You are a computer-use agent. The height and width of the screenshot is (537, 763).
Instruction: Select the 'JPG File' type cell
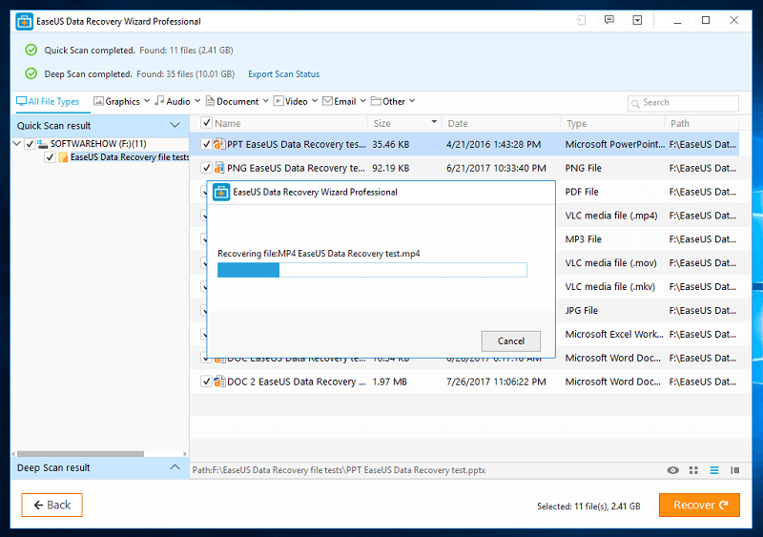(581, 310)
